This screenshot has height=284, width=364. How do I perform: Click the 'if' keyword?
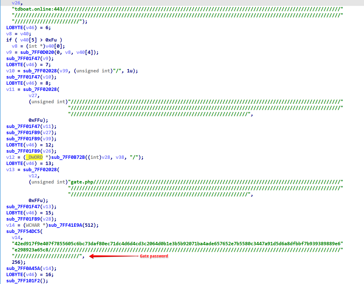coord(9,40)
